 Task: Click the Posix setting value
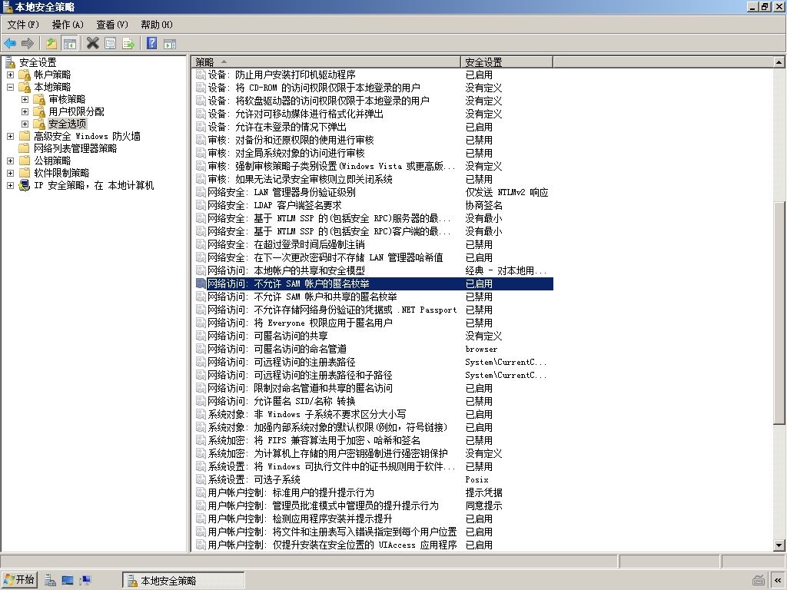point(477,479)
